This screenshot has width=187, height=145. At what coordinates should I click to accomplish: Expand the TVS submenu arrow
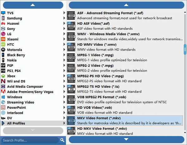(64, 13)
